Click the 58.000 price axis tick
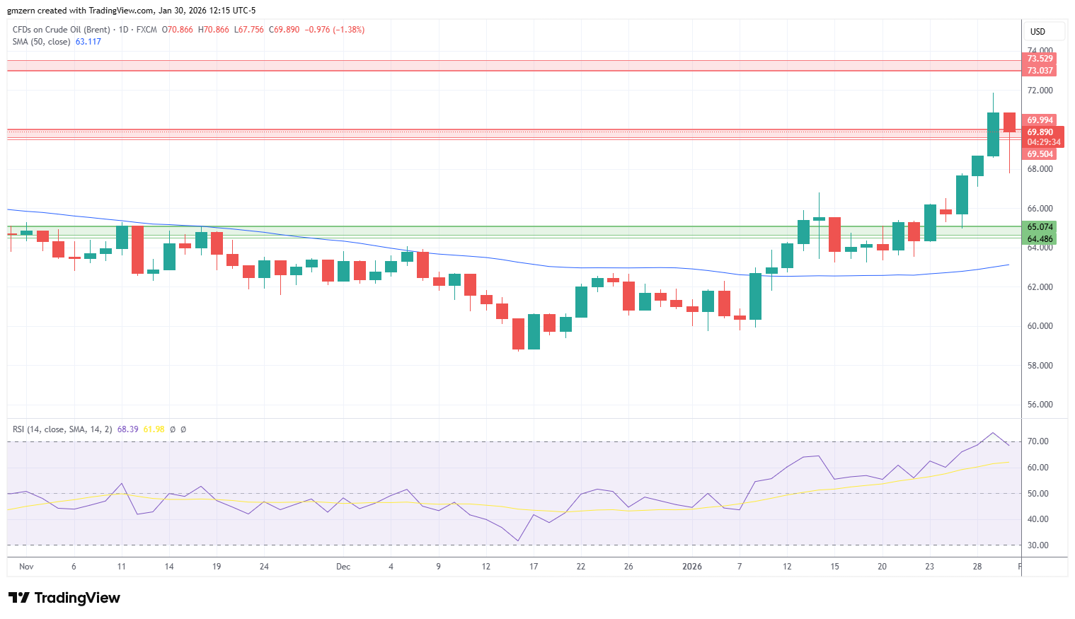 (x=1040, y=366)
